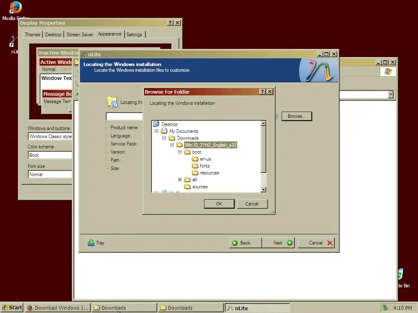This screenshot has height=313, width=418.
Task: Collapse the Win10_21H2_English_x32 tree node
Action: point(172,145)
